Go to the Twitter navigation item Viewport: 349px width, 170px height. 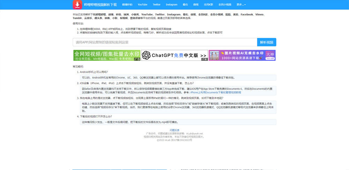156,5
